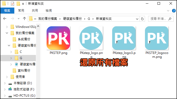Open the Customize Quick Access Toolbar dropdown

pyautogui.click(x=23, y=4)
